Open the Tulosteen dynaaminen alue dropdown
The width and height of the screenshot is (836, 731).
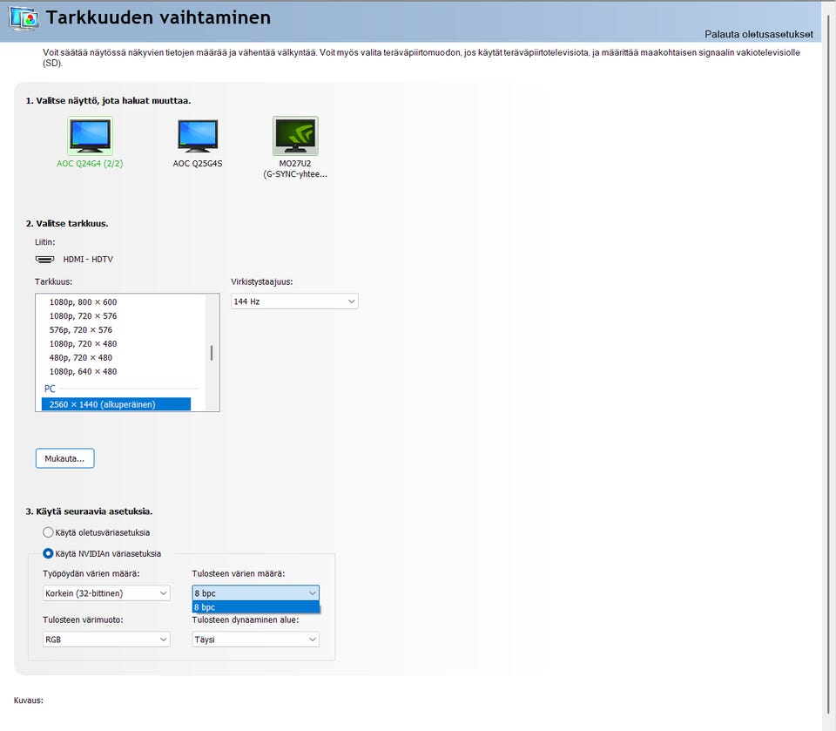pyautogui.click(x=255, y=640)
